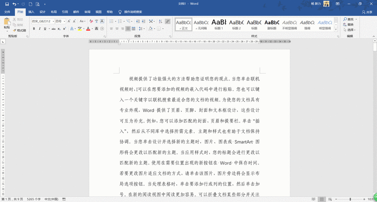Click the vertical scrollbar thumb
The width and height of the screenshot is (377, 202).
coord(375,47)
